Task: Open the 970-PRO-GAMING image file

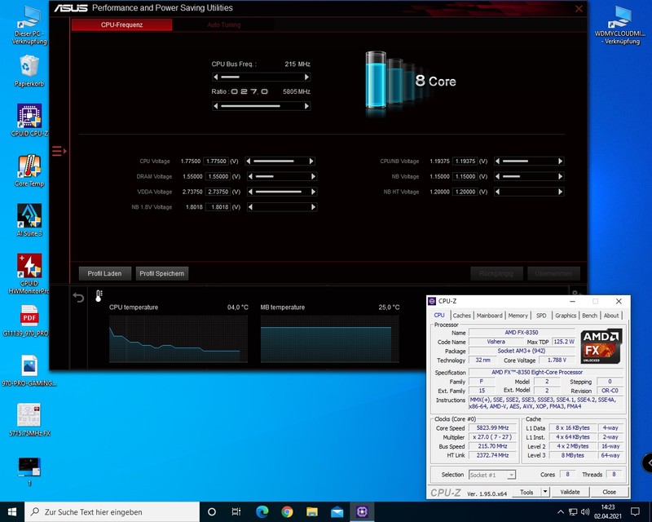Action: [29, 370]
